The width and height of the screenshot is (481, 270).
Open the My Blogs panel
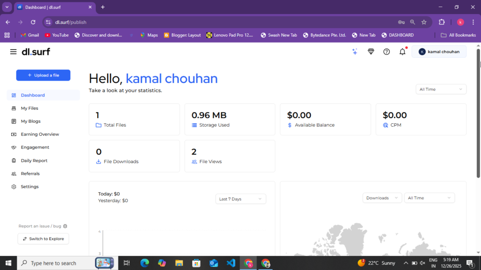click(31, 121)
